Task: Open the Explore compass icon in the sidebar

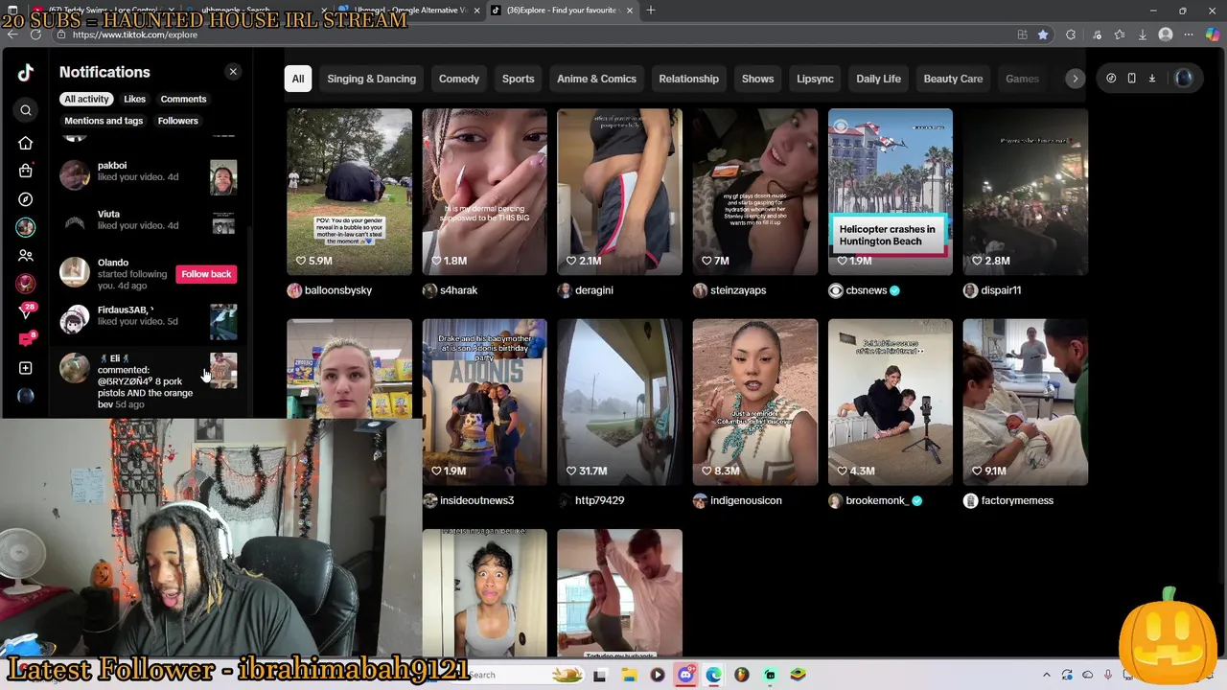Action: (x=26, y=199)
